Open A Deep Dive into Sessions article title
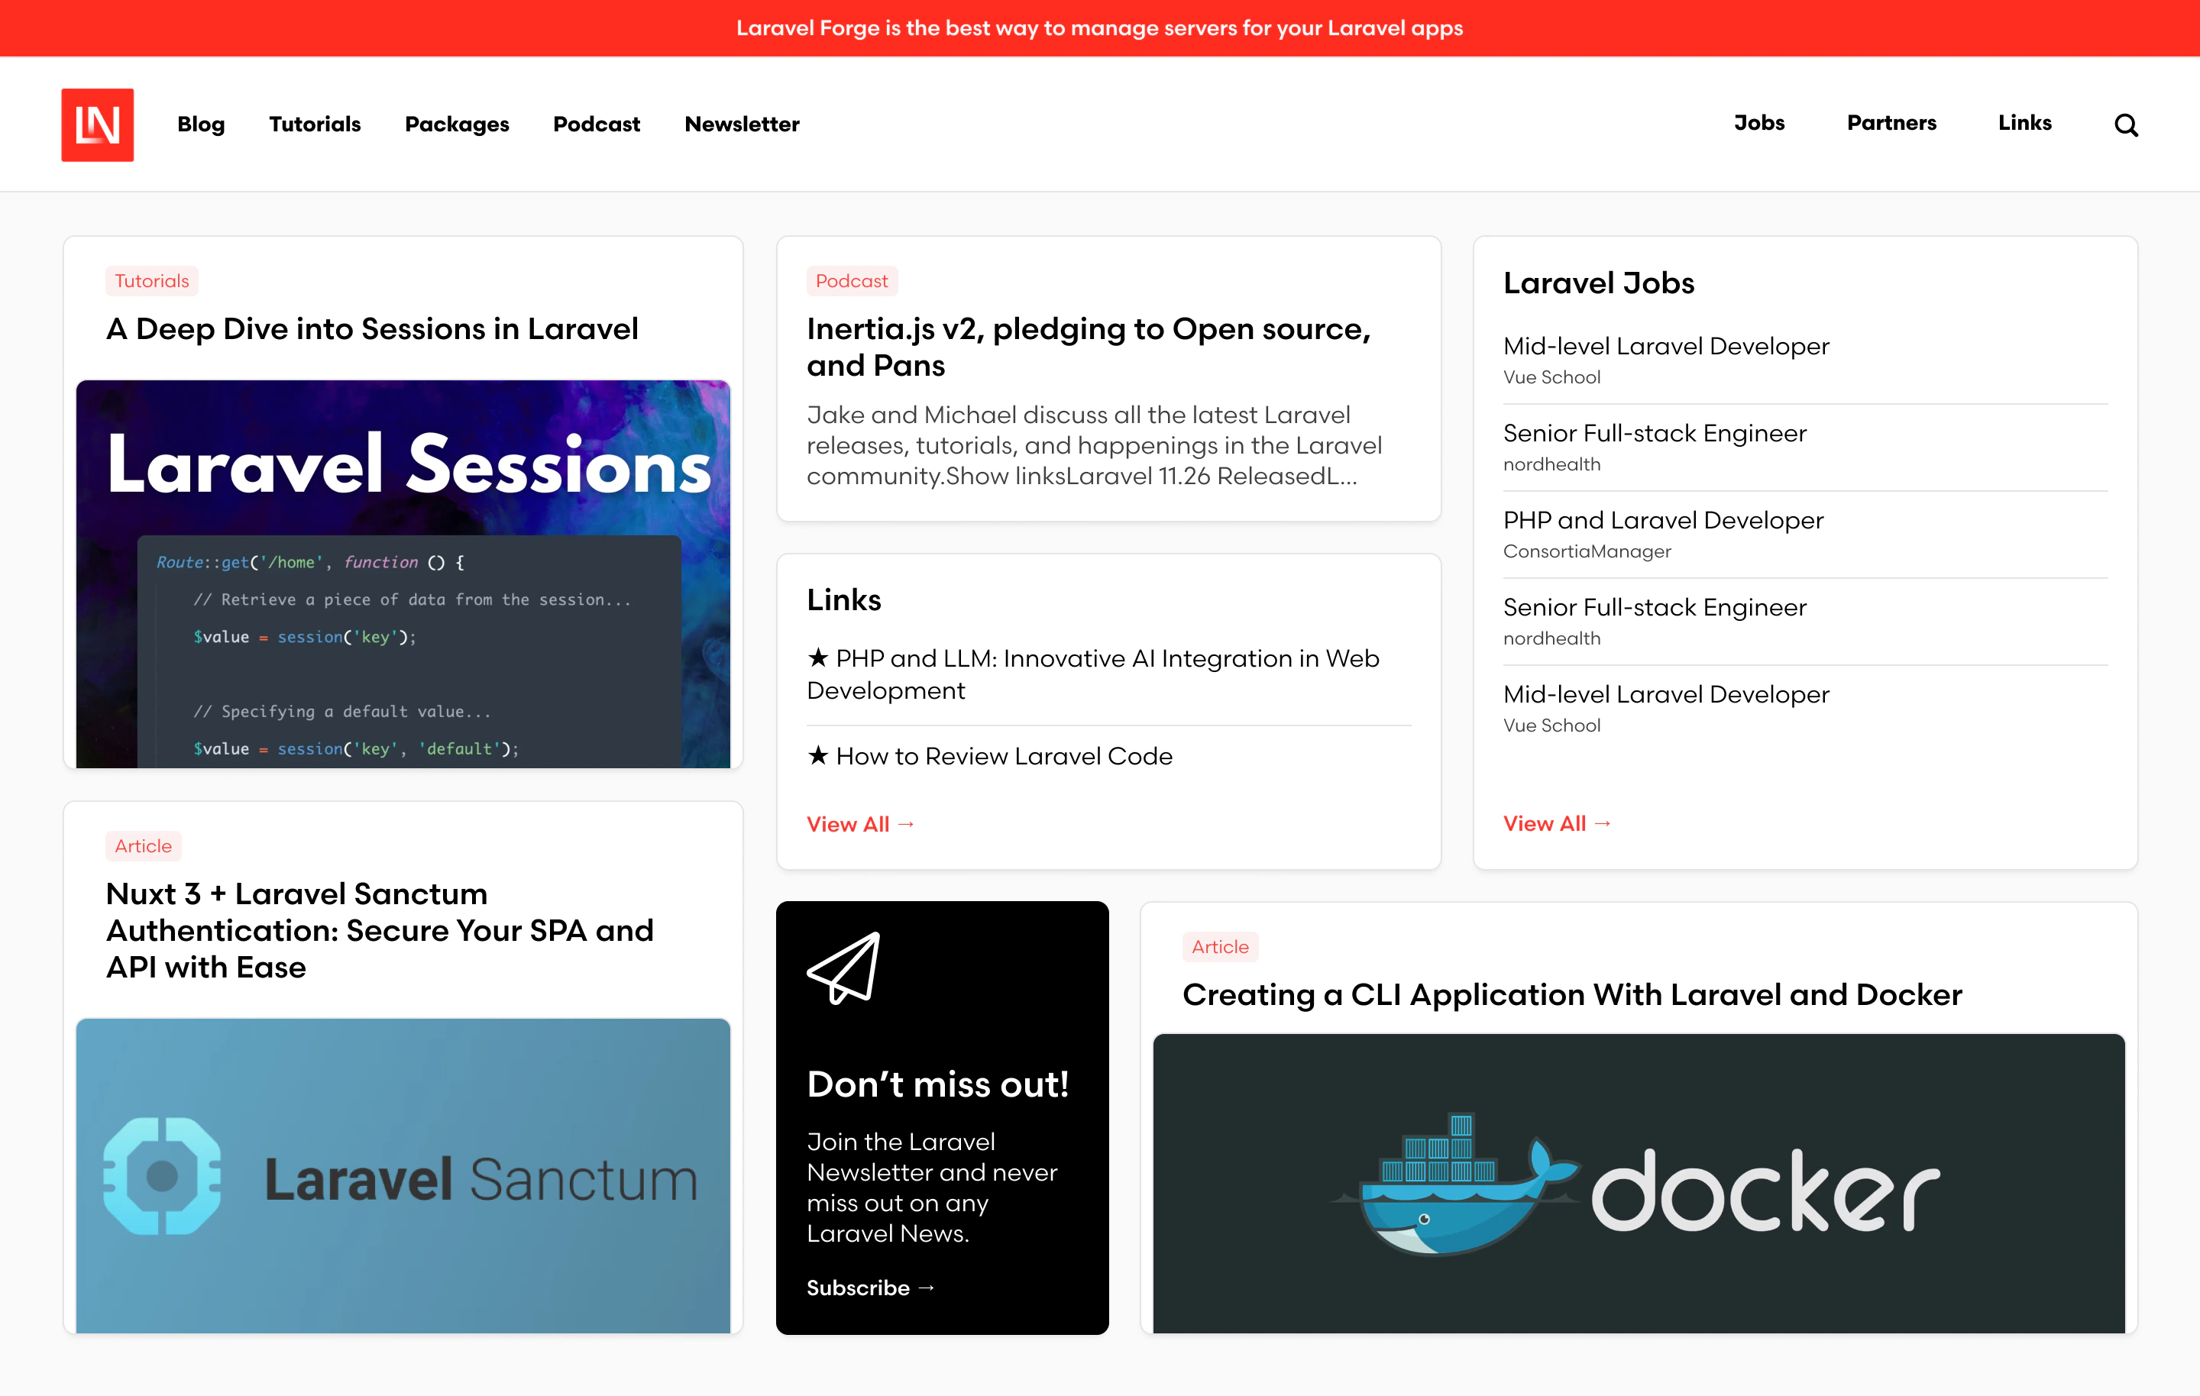This screenshot has width=2200, height=1396. click(x=372, y=329)
